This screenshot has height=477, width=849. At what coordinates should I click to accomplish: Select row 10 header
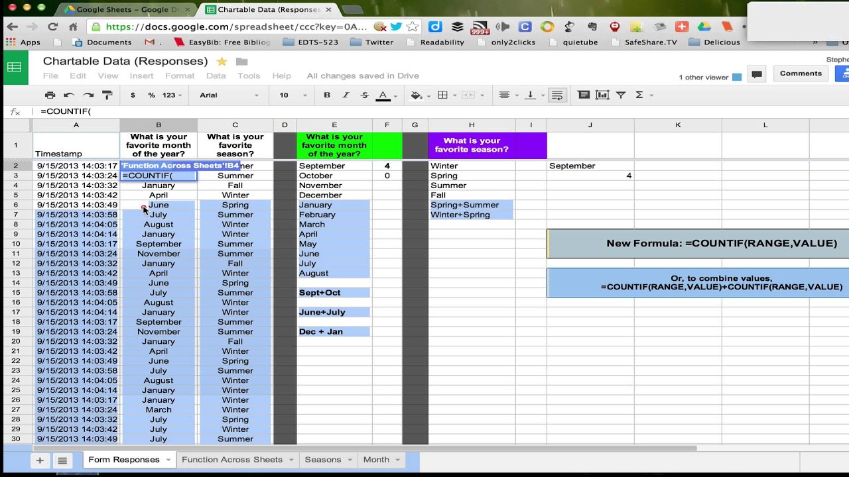click(x=15, y=244)
